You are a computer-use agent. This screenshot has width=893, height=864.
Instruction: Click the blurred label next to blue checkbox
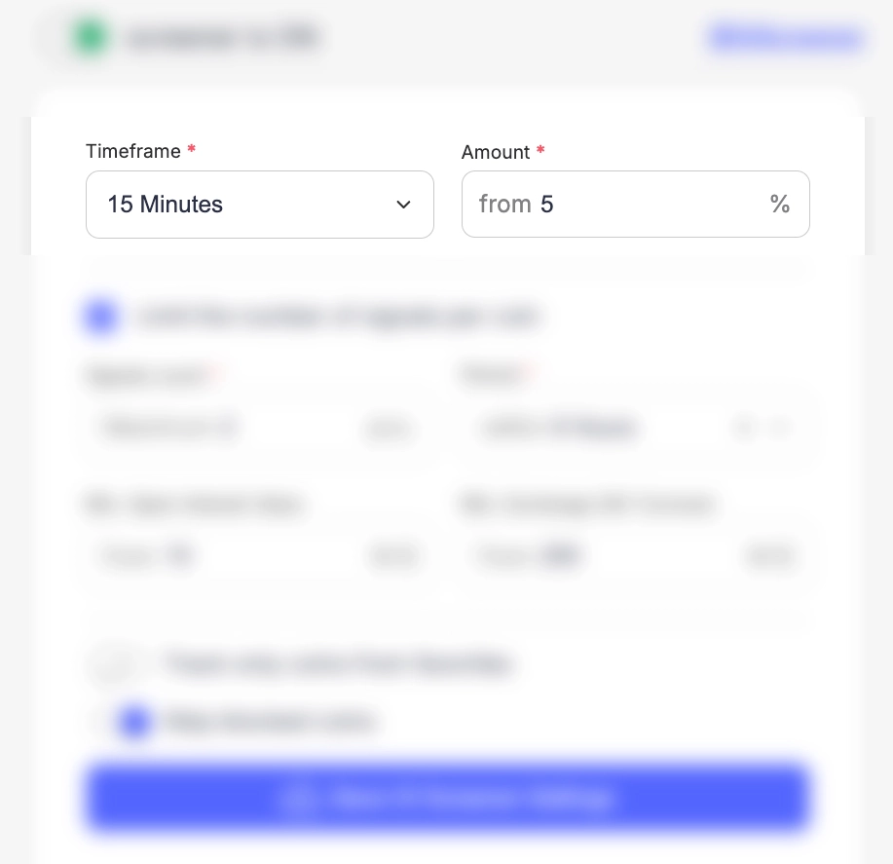pyautogui.click(x=338, y=318)
